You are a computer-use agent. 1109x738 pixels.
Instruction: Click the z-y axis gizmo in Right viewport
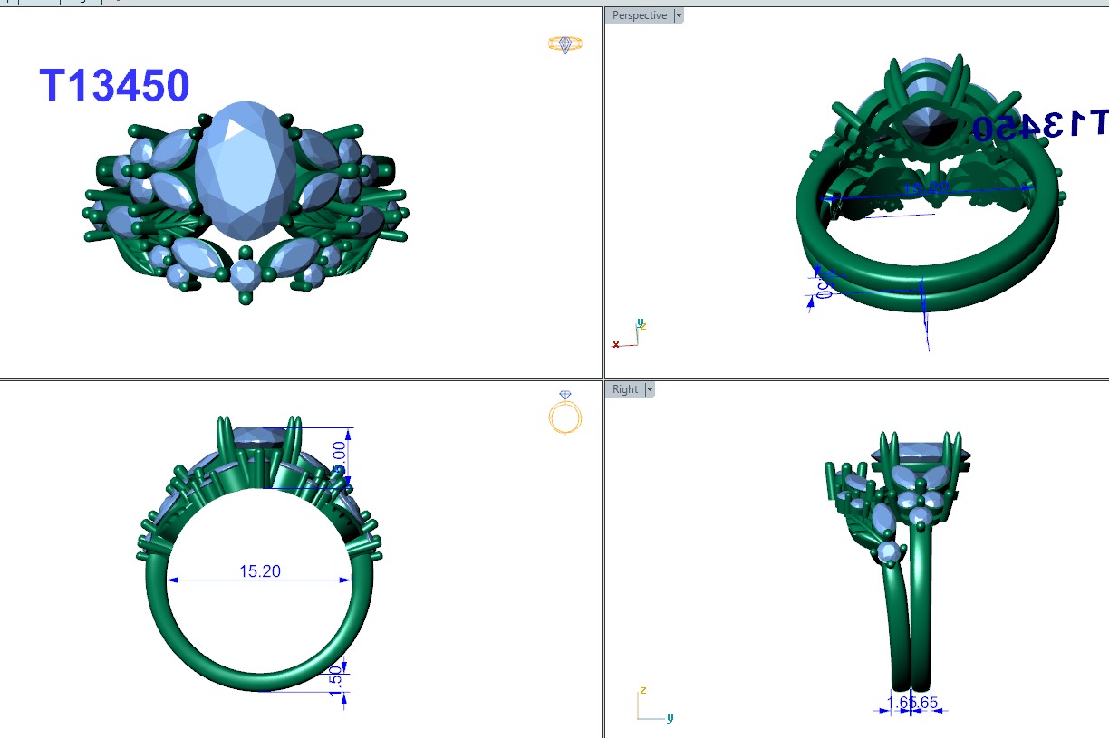click(652, 705)
